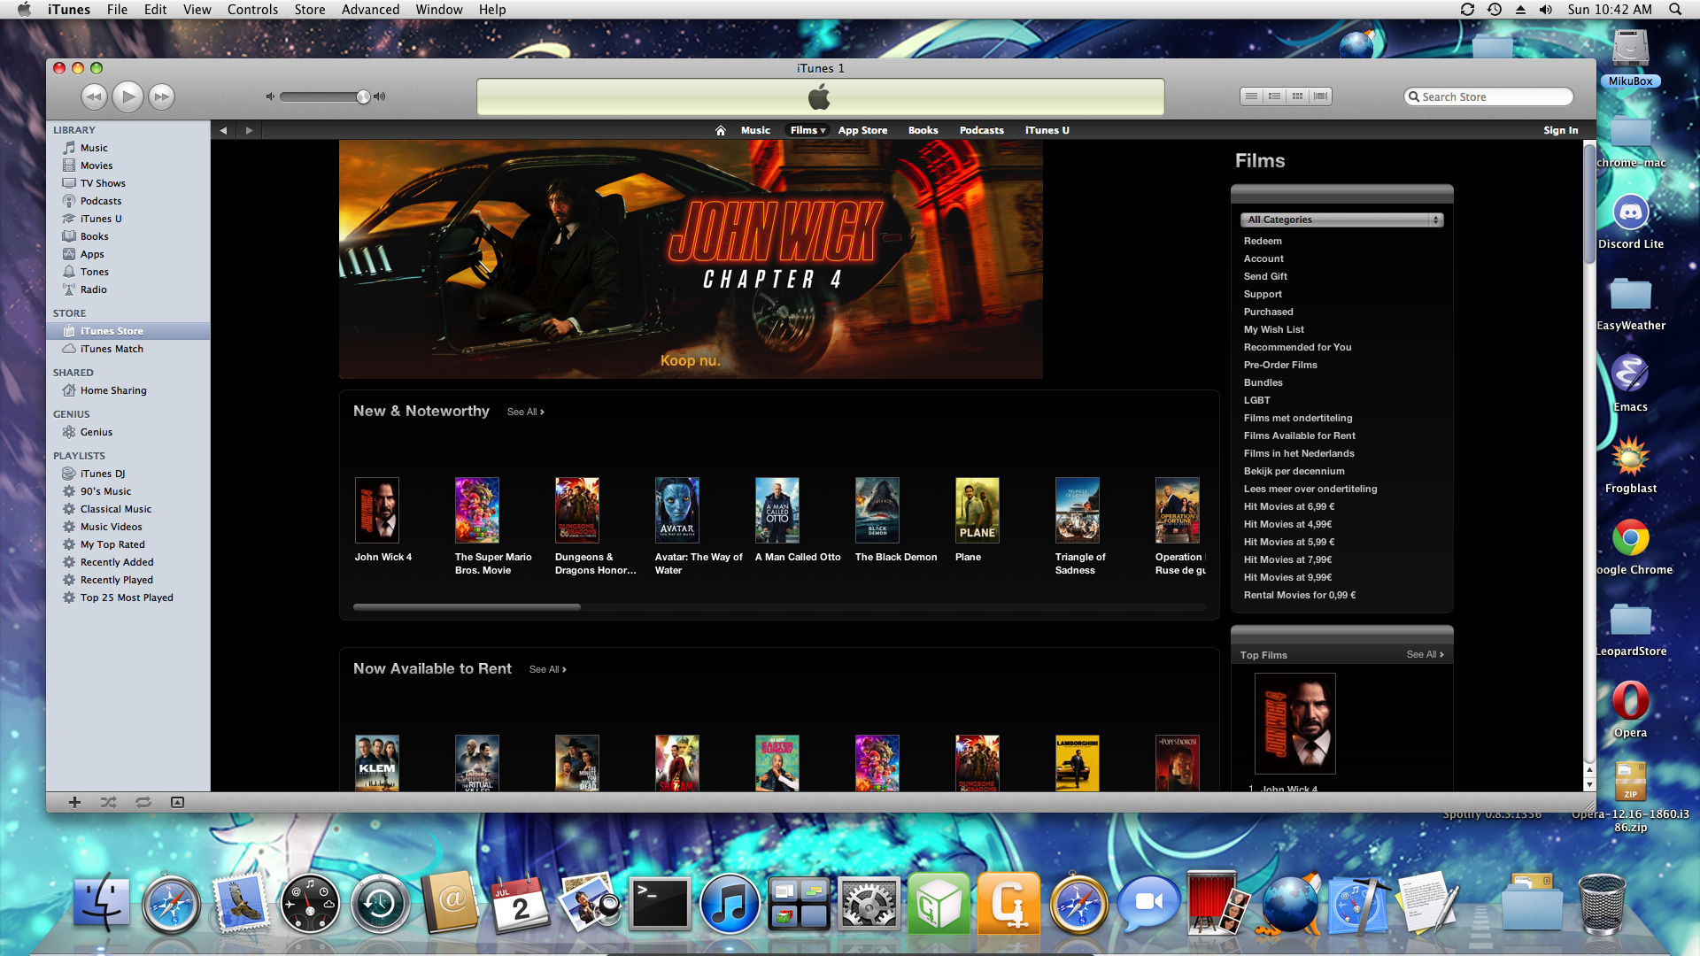
Task: Open the Advanced menu in menu bar
Action: [370, 10]
